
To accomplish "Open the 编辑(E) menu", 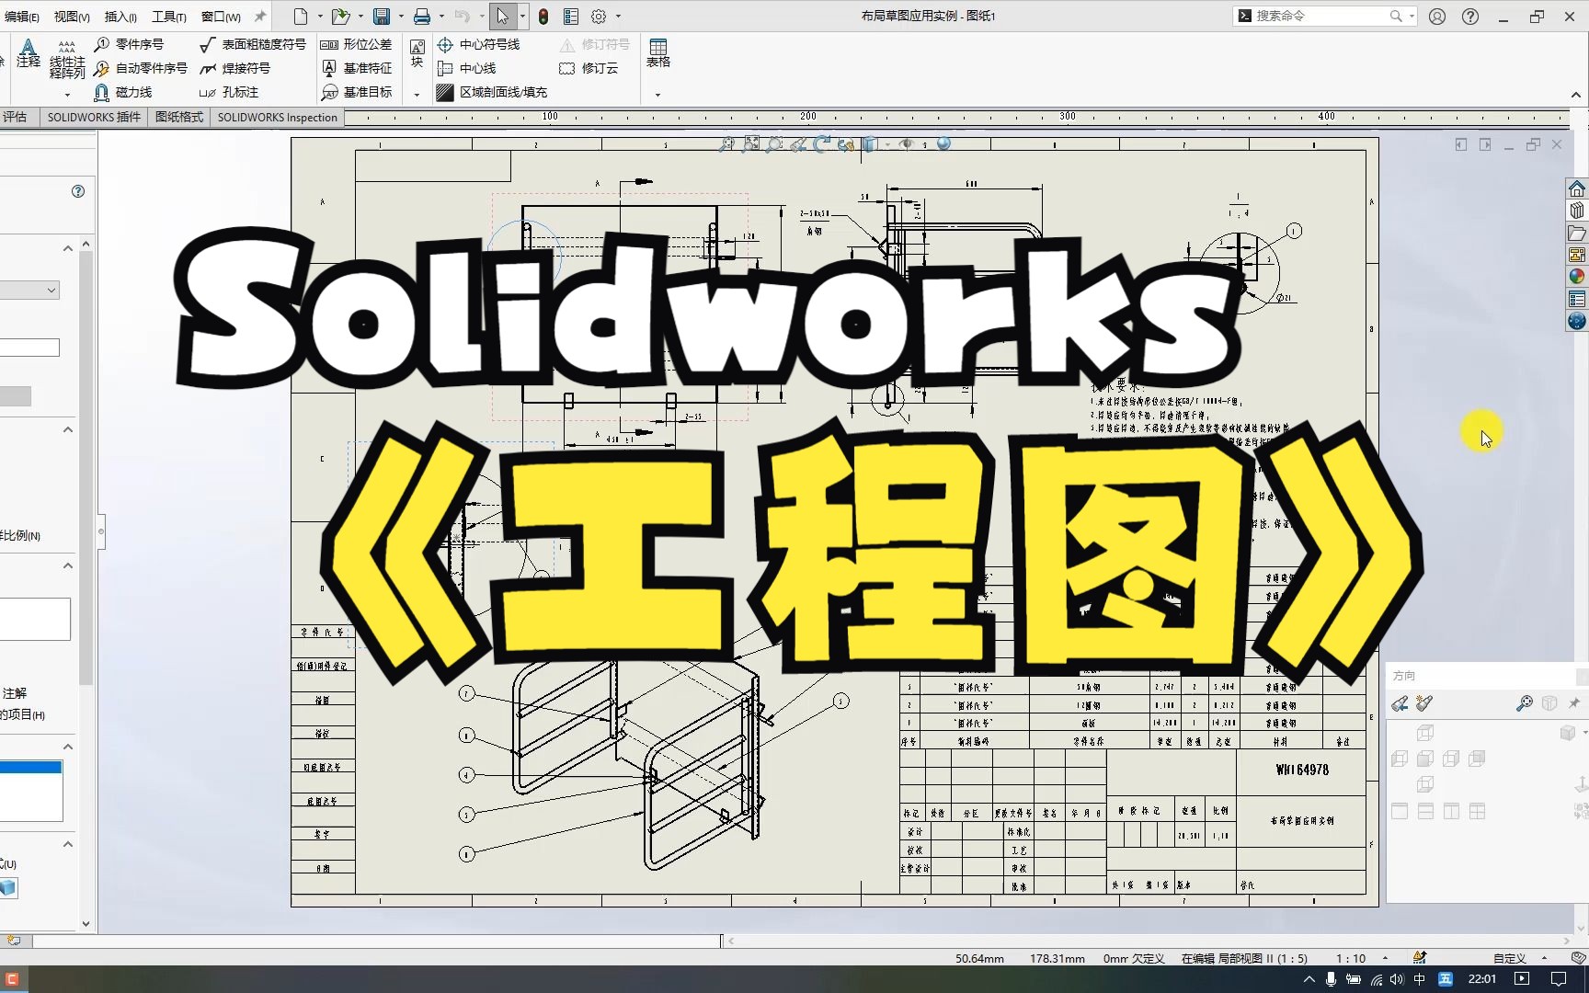I will (20, 17).
